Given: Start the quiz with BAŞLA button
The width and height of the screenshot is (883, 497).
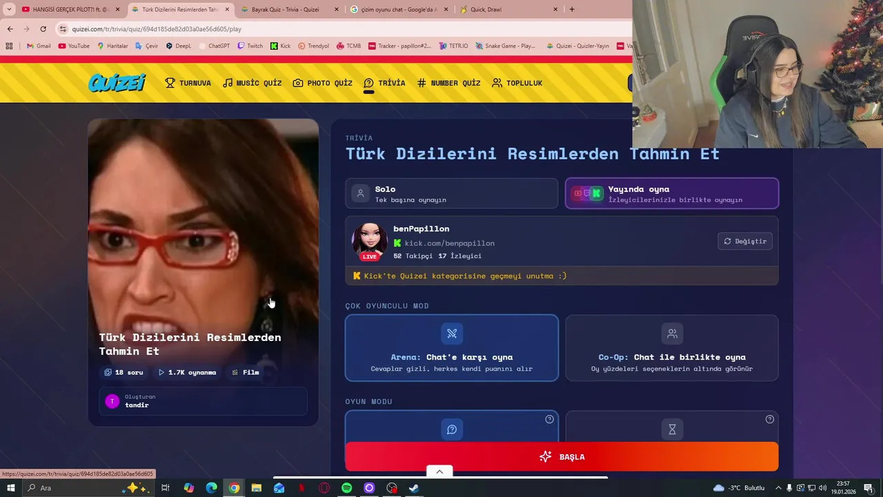Looking at the screenshot, I should click(562, 457).
